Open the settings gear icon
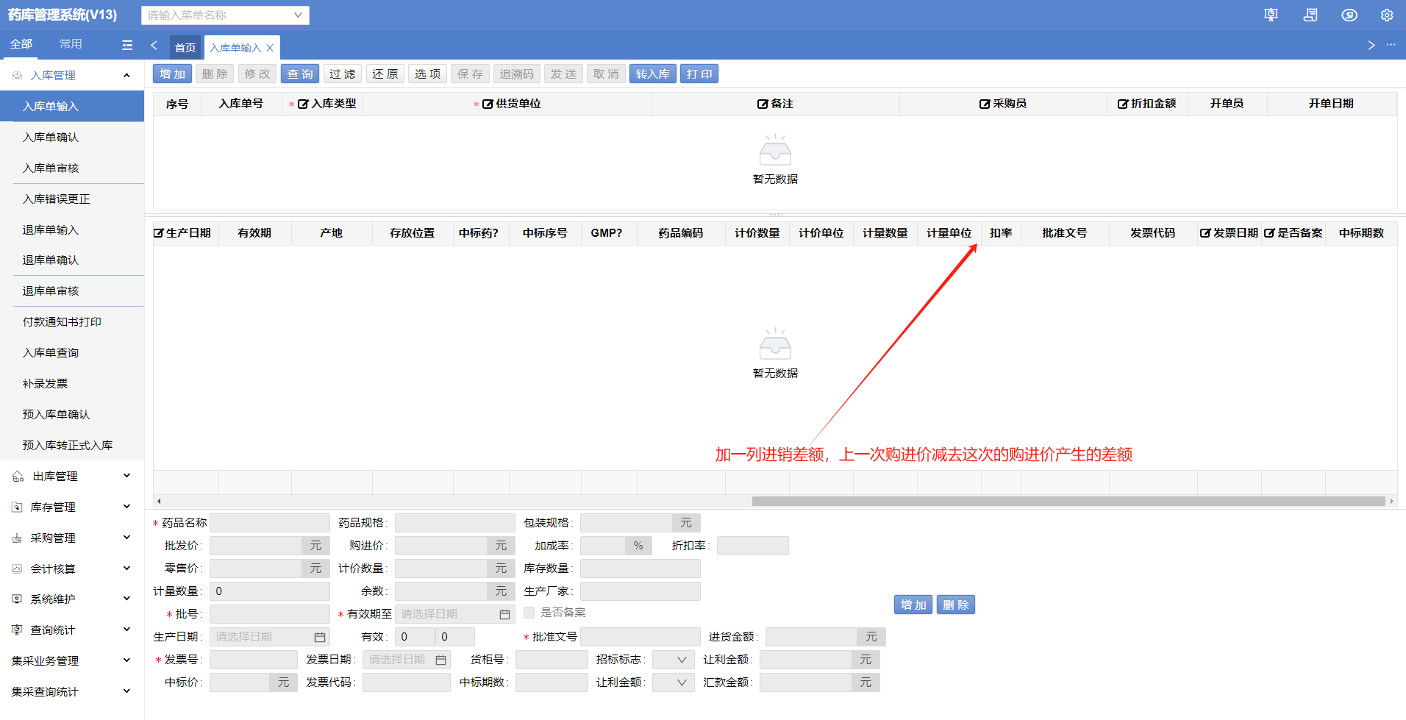Viewport: 1406px width, 720px height. pos(1387,15)
